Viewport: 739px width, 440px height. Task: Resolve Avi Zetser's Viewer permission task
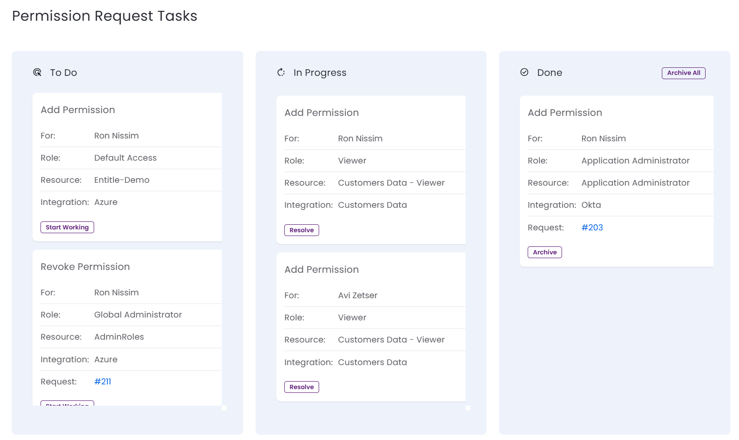[x=302, y=387]
